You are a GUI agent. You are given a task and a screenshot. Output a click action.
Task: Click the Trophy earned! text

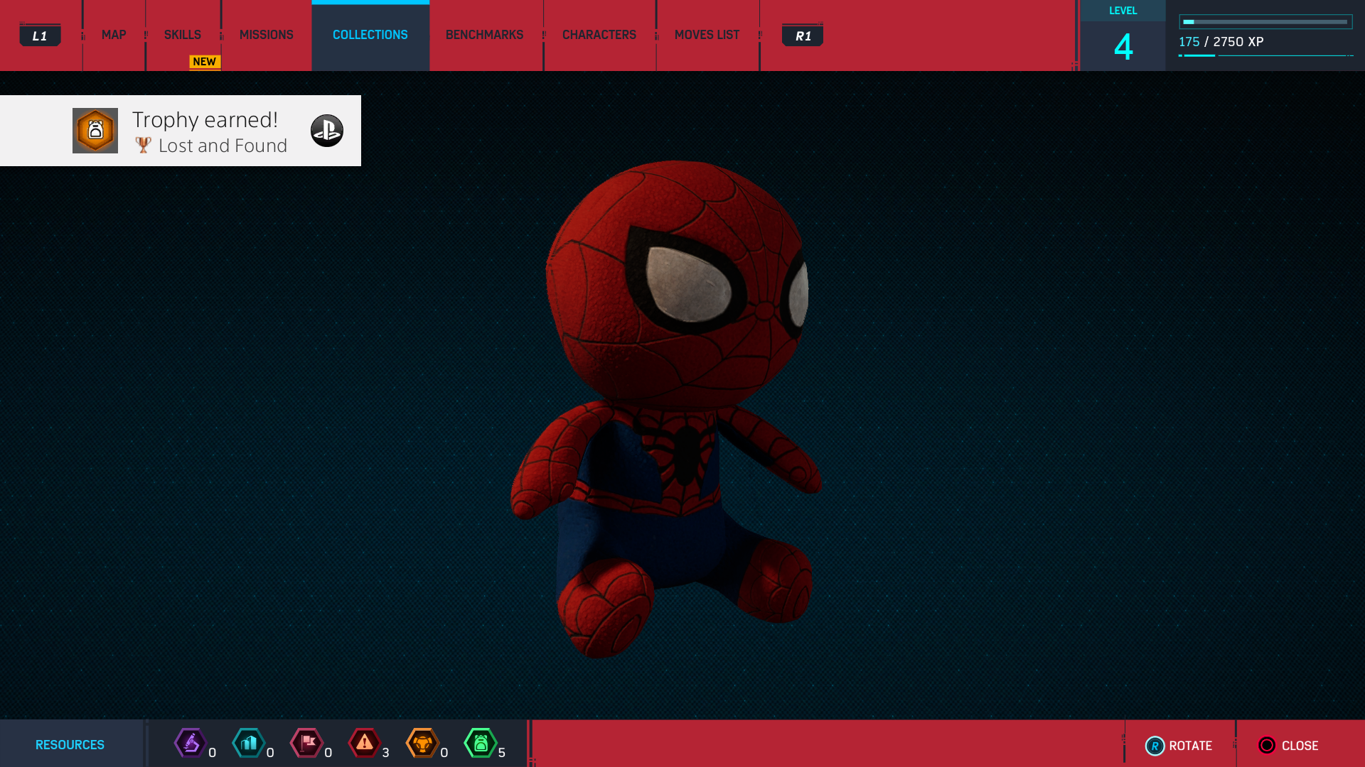pos(205,119)
